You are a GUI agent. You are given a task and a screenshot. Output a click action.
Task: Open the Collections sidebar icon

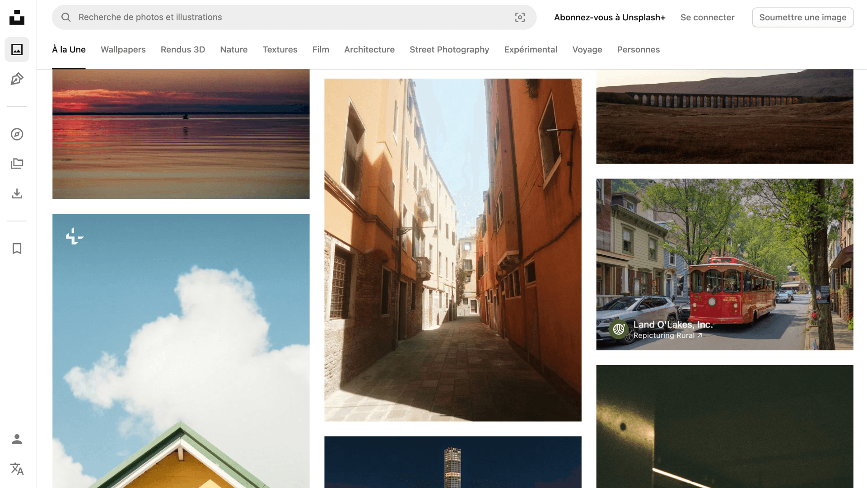tap(17, 164)
